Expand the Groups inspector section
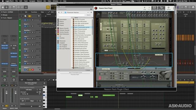 coord(2,15)
